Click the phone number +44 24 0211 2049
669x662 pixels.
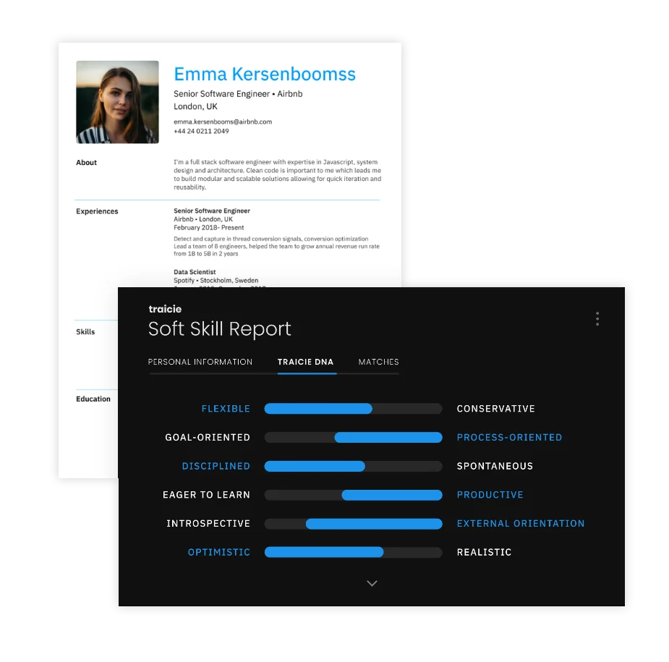[x=201, y=131]
